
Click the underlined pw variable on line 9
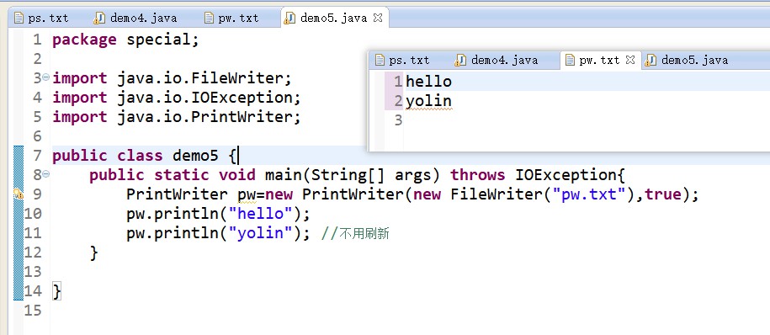(247, 194)
